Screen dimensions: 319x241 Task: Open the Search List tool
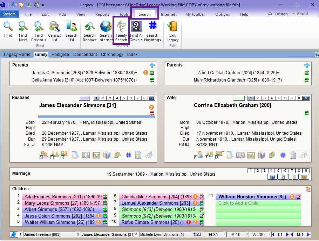pyautogui.click(x=71, y=31)
